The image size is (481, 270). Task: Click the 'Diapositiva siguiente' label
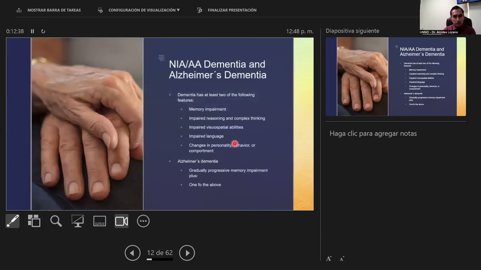(352, 31)
